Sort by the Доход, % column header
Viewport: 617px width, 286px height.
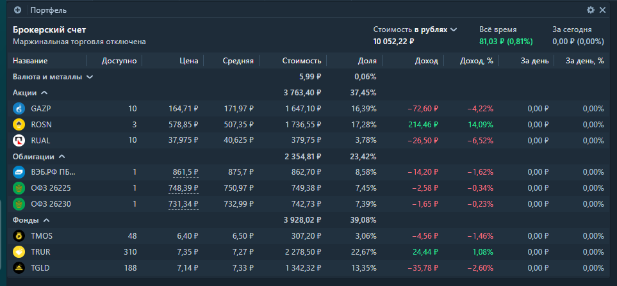477,61
